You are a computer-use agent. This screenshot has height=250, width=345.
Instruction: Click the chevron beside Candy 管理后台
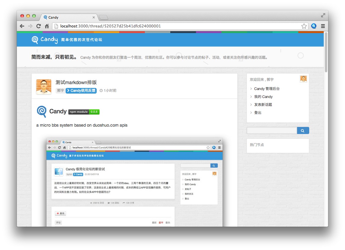pyautogui.click(x=251, y=89)
